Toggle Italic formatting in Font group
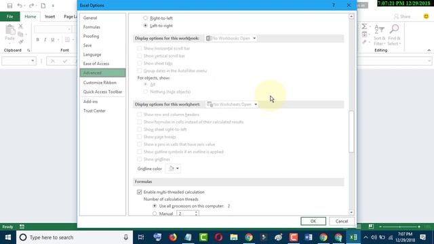 [45, 40]
